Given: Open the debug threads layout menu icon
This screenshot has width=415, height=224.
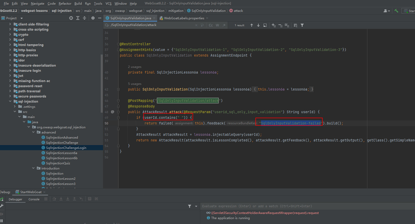Looking at the screenshot, I should point(46,199).
